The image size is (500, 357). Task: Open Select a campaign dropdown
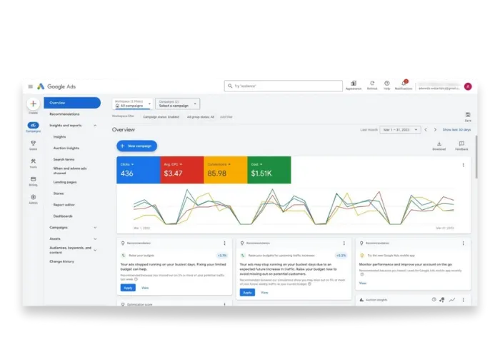pyautogui.click(x=178, y=104)
